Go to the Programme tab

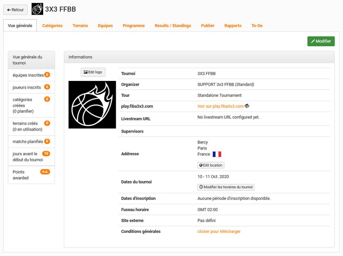[134, 25]
